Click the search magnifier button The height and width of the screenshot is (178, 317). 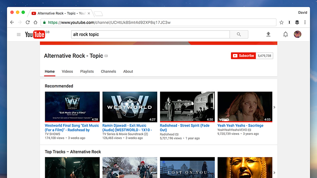tap(239, 34)
